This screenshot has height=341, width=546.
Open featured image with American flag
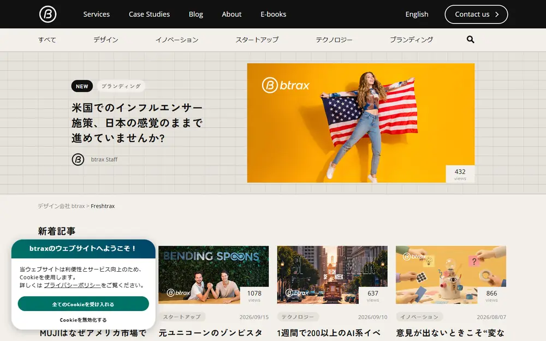361,123
